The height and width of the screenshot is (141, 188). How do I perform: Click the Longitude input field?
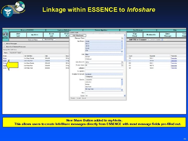104,71
